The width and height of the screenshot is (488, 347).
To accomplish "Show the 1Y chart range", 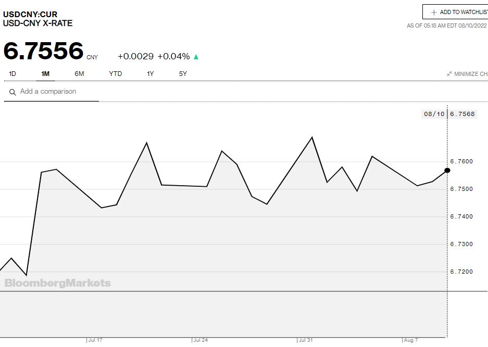I will click(x=150, y=74).
